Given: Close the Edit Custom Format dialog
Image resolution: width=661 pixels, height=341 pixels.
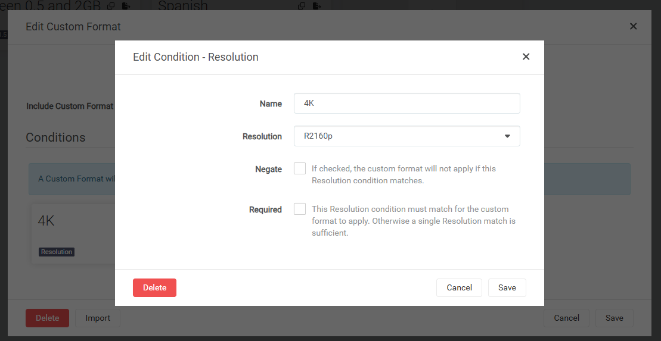Looking at the screenshot, I should point(633,26).
